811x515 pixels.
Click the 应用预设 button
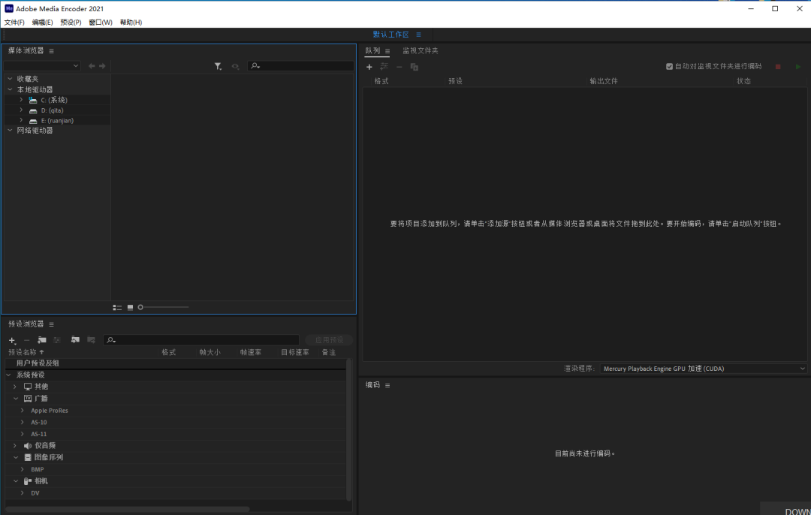click(329, 340)
